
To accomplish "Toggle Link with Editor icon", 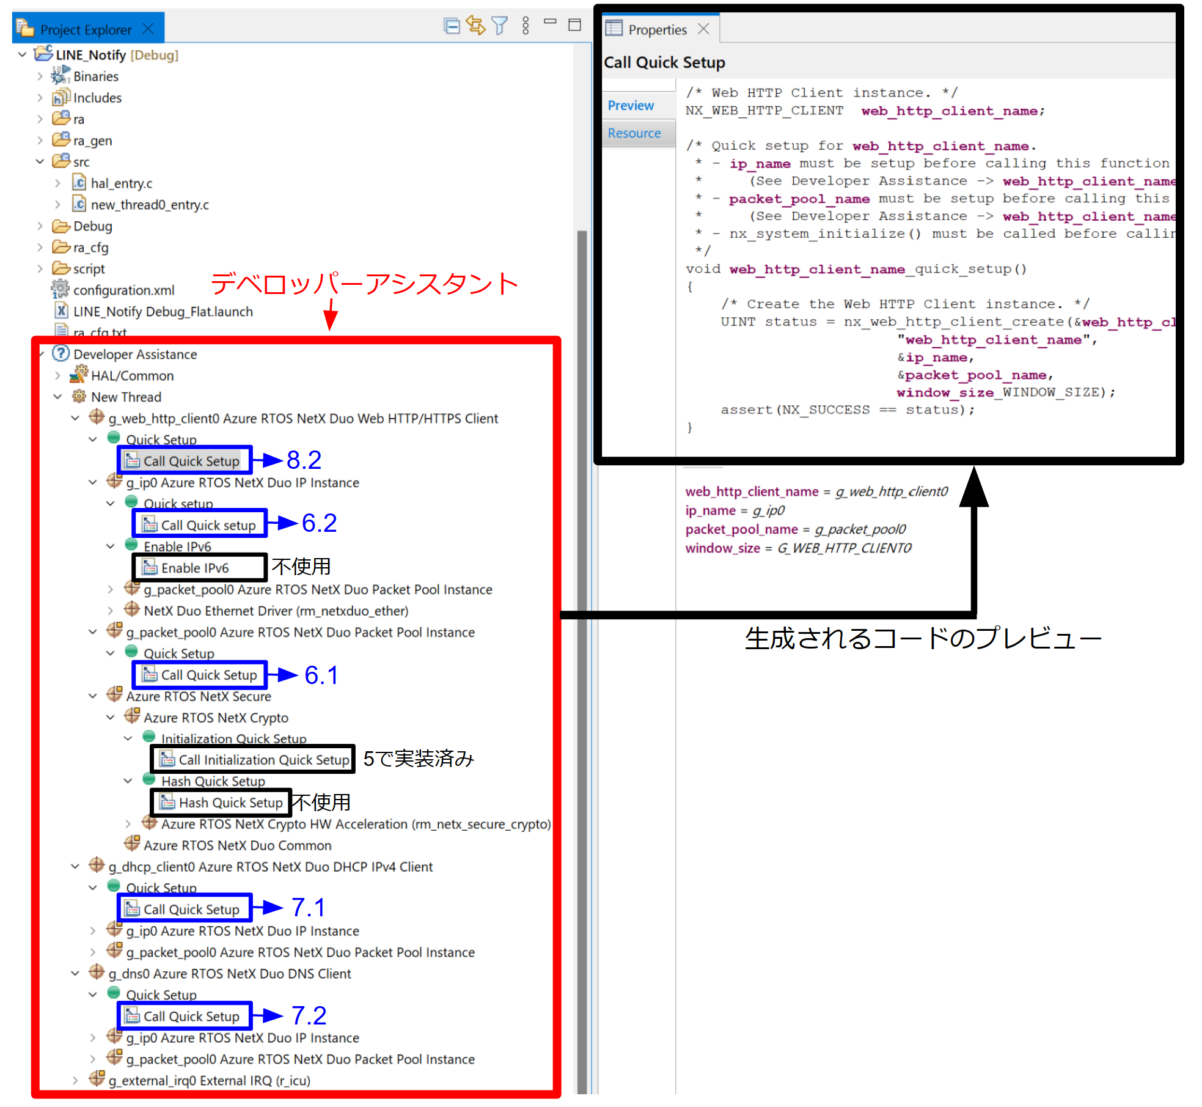I will [x=475, y=26].
